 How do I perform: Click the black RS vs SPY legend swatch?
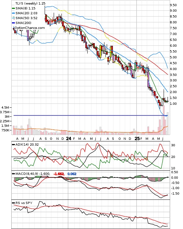click(13, 203)
